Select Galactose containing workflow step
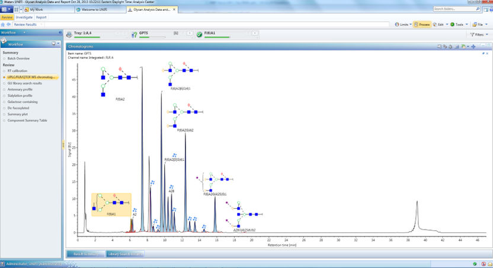The width and height of the screenshot is (493, 268). [x=23, y=102]
